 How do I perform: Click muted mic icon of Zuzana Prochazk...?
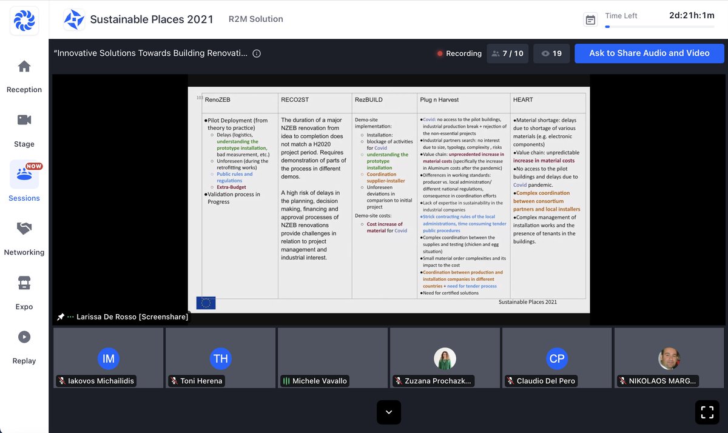(x=398, y=381)
